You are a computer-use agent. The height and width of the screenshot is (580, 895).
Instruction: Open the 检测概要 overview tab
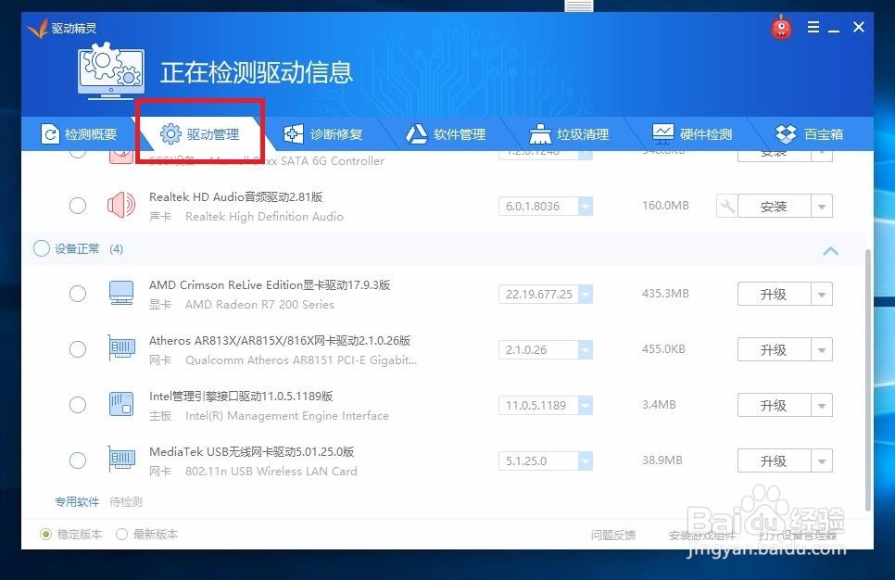79,134
